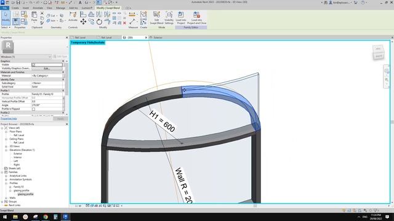Open the File menu tab
The image size is (394, 221).
coord(4,8)
